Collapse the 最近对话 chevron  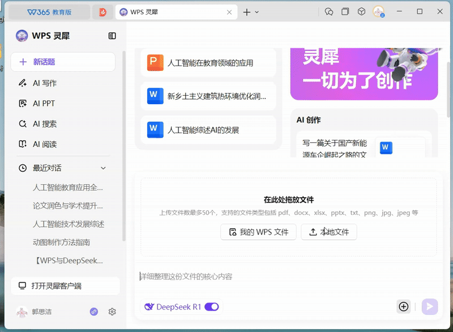(x=103, y=168)
